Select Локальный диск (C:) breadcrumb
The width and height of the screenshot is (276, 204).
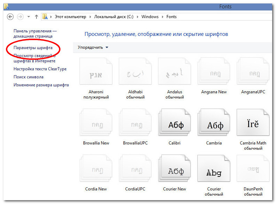pos(114,17)
